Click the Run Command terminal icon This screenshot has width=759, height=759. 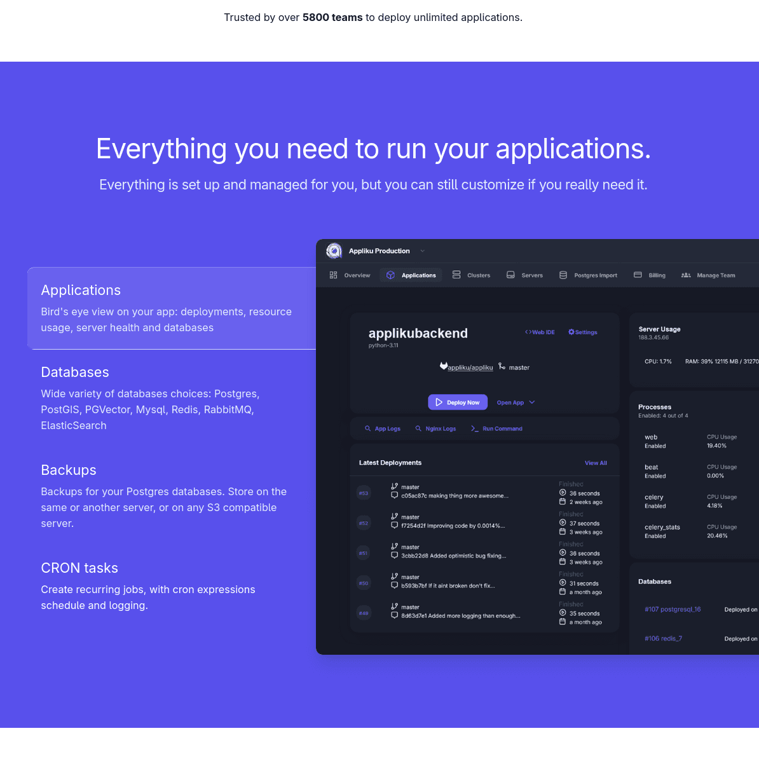(474, 428)
